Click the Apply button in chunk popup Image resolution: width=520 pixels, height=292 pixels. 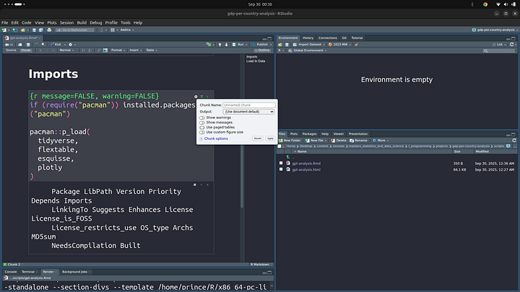270,138
